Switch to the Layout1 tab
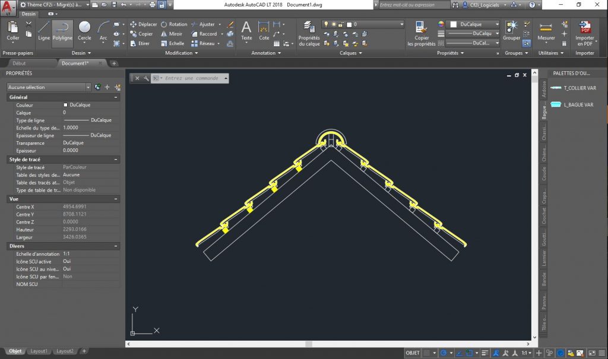The image size is (608, 359). [39, 351]
